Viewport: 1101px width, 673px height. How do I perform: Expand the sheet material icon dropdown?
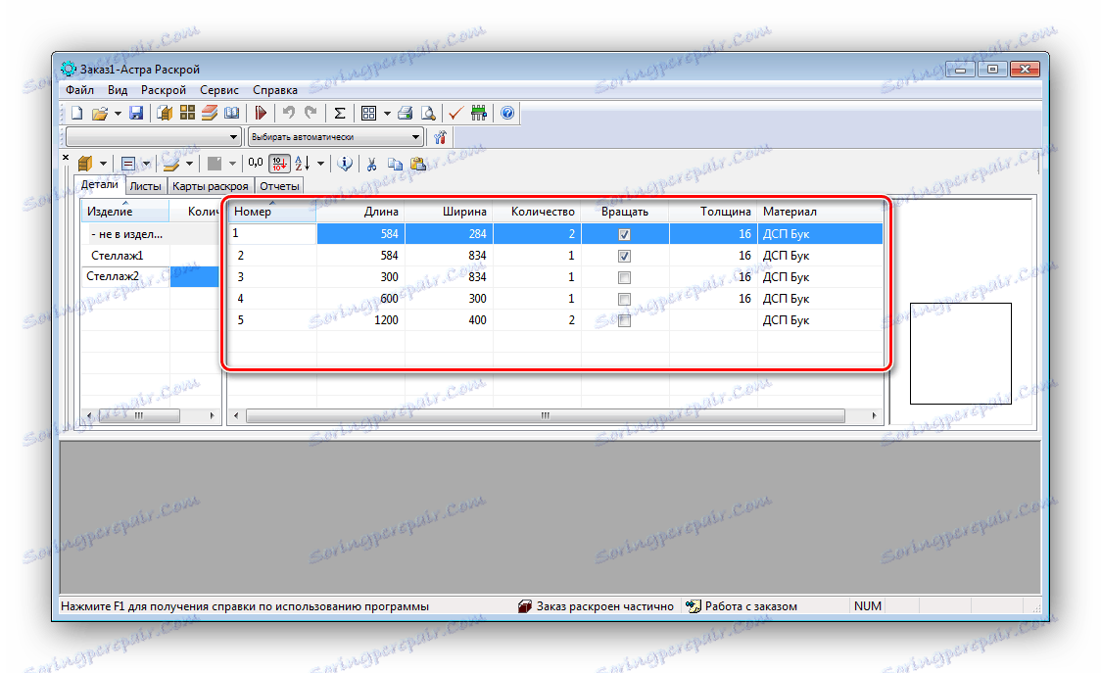coord(189,164)
